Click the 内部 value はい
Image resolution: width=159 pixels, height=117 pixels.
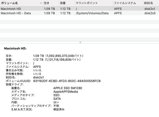coord(56,102)
